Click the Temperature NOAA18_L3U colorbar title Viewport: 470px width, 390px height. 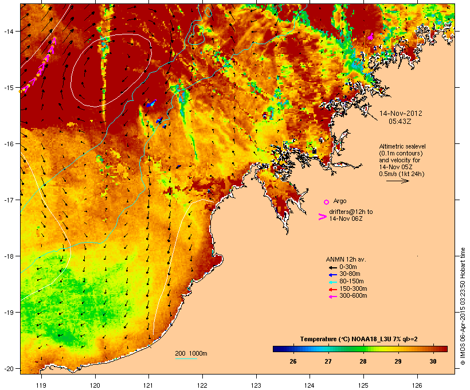pyautogui.click(x=359, y=339)
